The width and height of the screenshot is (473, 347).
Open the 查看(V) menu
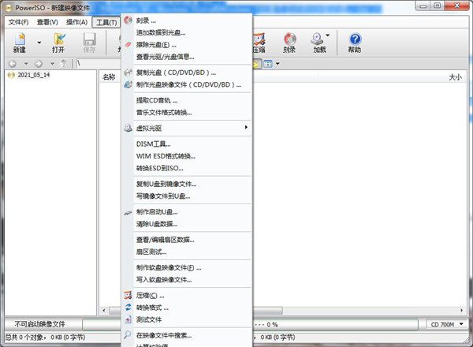coord(47,22)
